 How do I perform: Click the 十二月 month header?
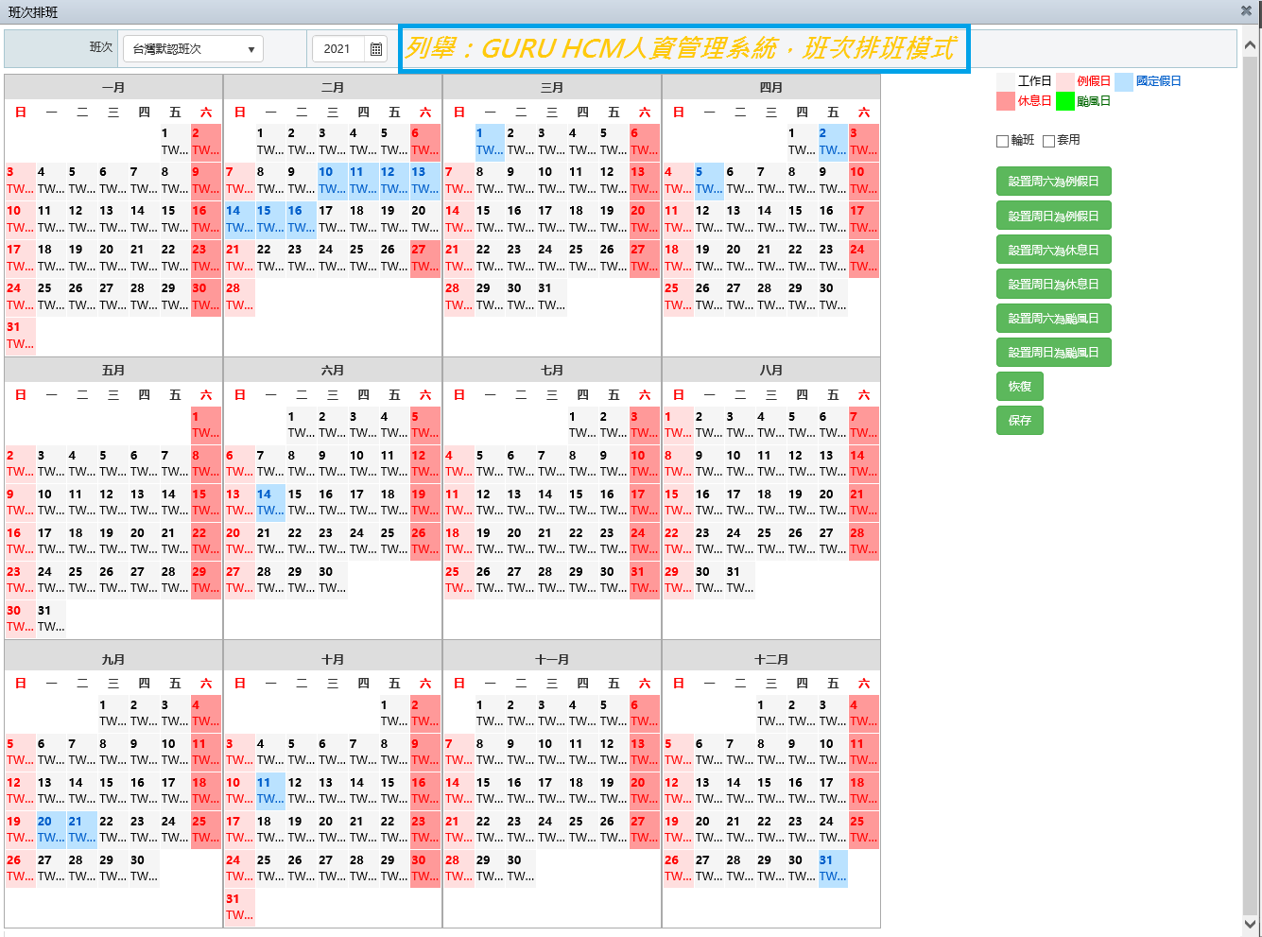[x=771, y=659]
